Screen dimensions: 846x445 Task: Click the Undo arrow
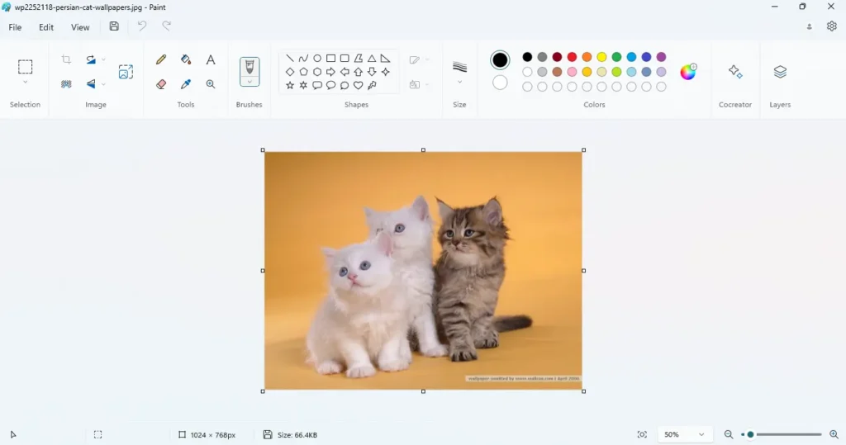(x=142, y=26)
